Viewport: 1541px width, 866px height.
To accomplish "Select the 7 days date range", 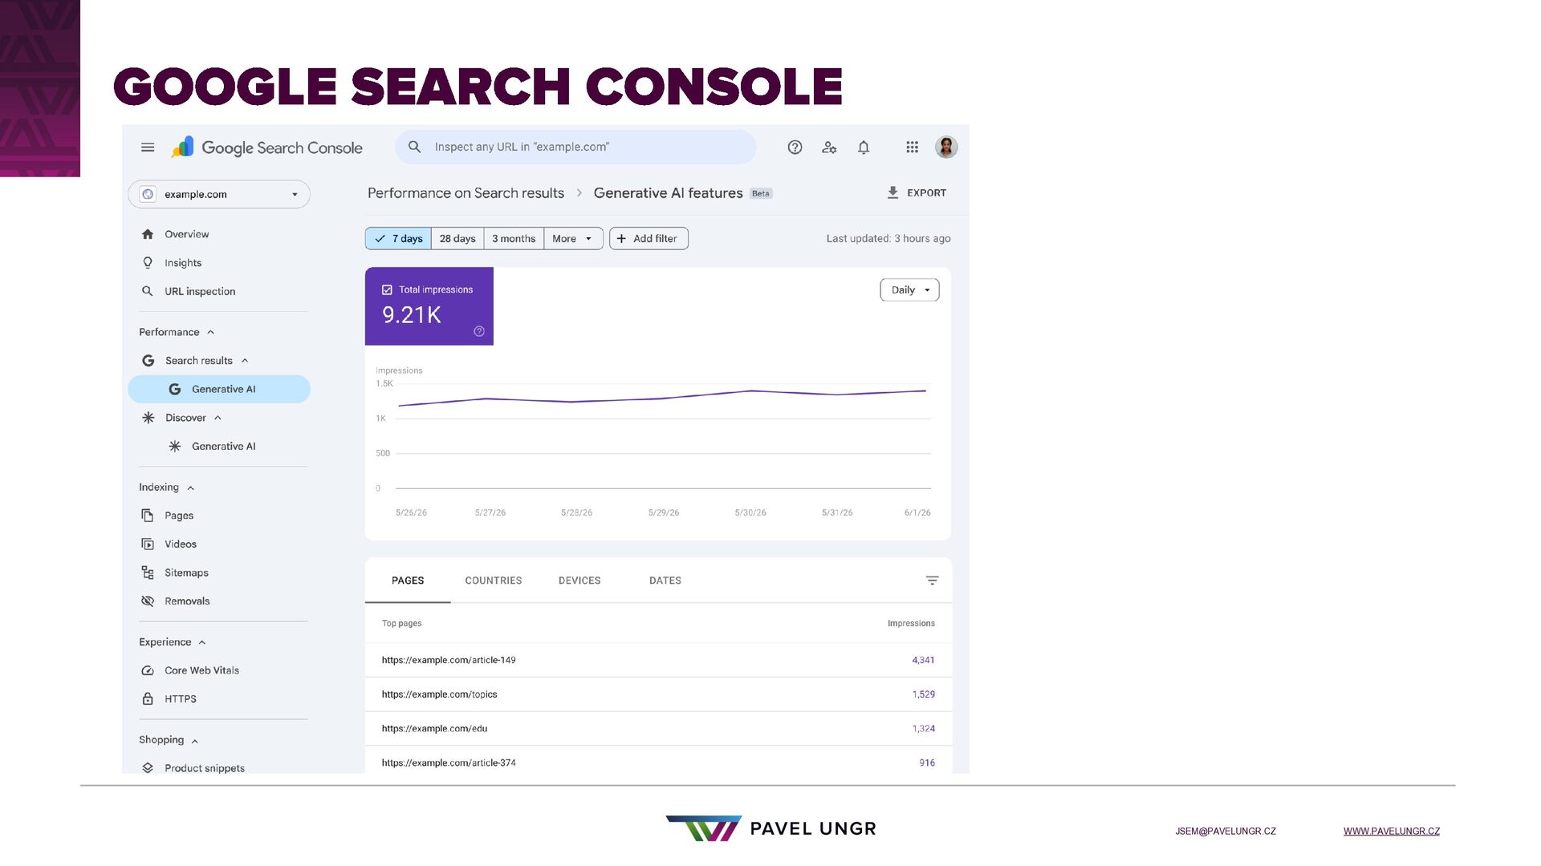I will click(399, 239).
